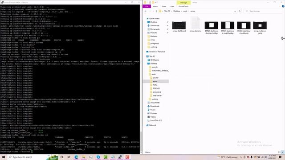Select the EMQX-dashboard-mqtt-bridge image
The image size is (285, 160).
[228, 28]
